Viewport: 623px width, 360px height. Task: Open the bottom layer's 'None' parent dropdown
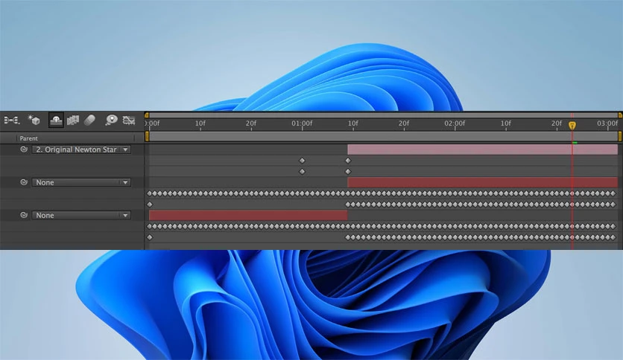tap(81, 215)
